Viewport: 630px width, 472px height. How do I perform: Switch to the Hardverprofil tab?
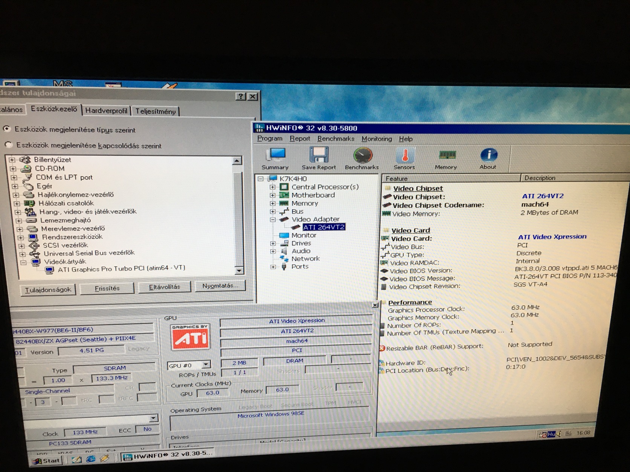point(106,111)
